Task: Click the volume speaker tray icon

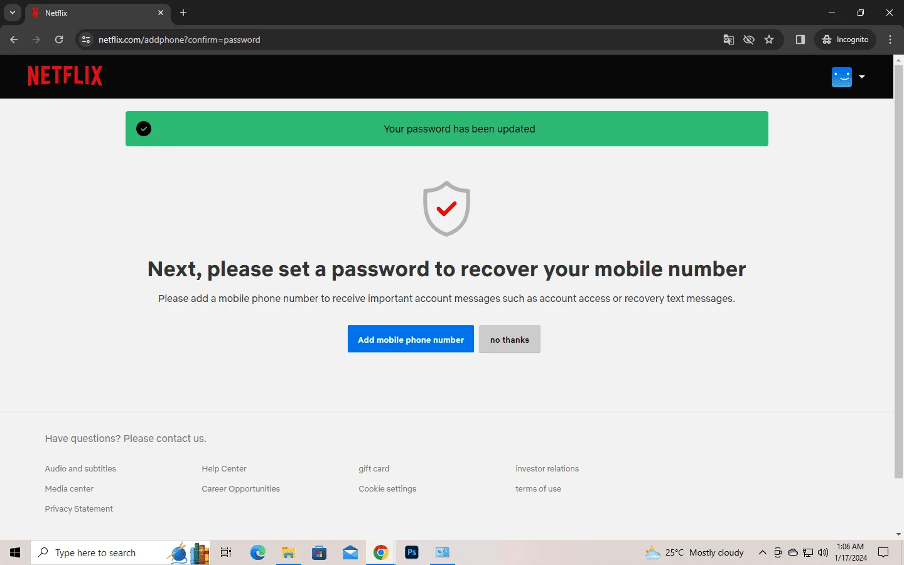Action: 823,552
